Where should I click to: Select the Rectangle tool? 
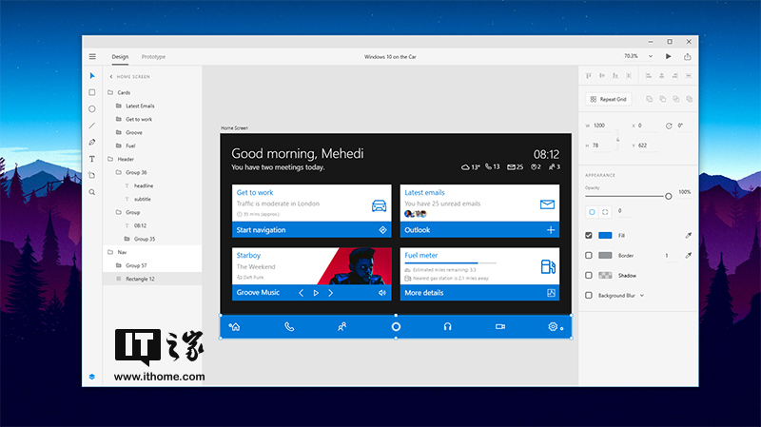pyautogui.click(x=91, y=92)
